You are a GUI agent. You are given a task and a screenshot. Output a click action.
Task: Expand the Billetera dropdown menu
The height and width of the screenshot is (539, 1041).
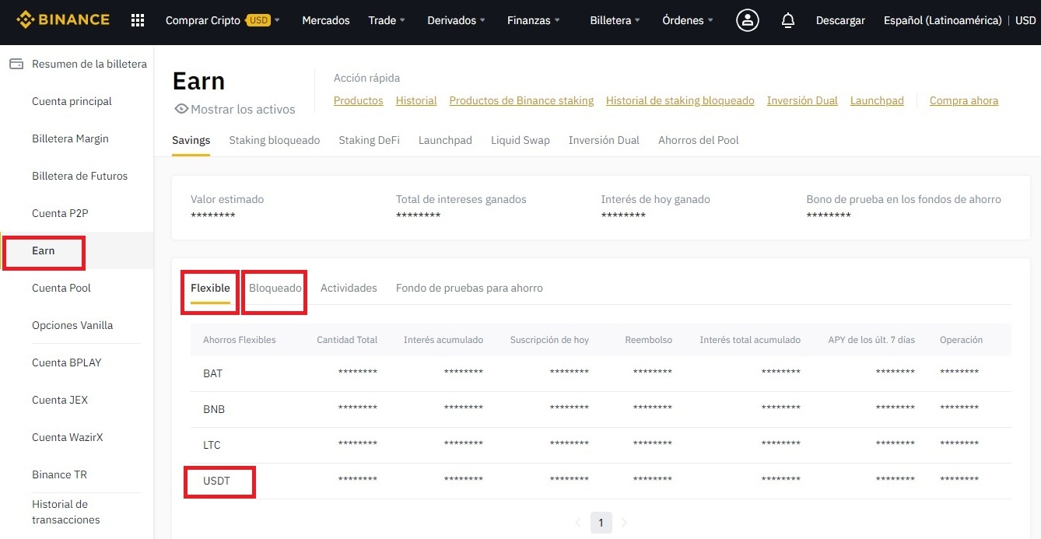click(615, 20)
